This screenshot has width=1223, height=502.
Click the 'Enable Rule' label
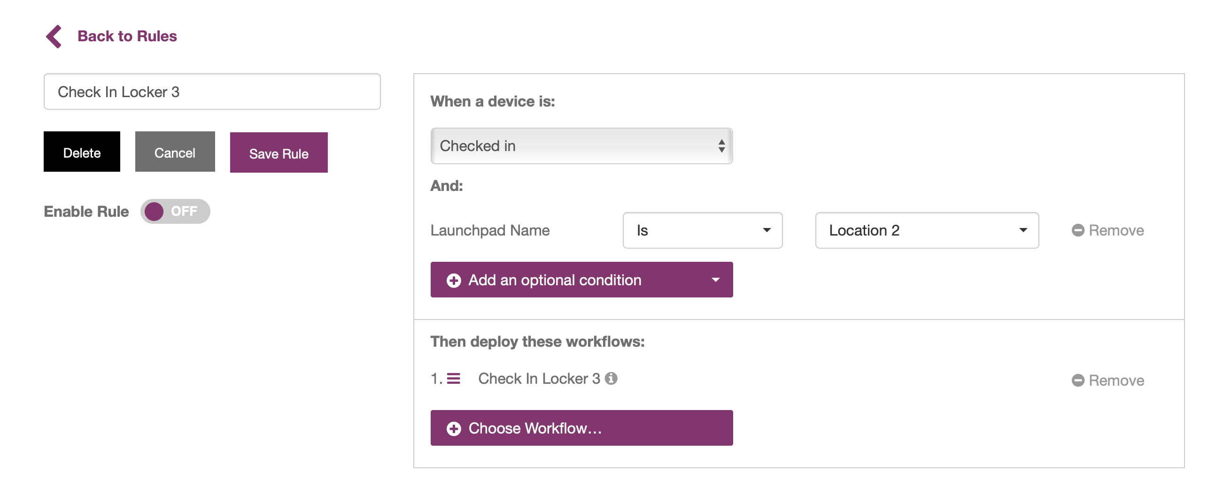pyautogui.click(x=86, y=211)
